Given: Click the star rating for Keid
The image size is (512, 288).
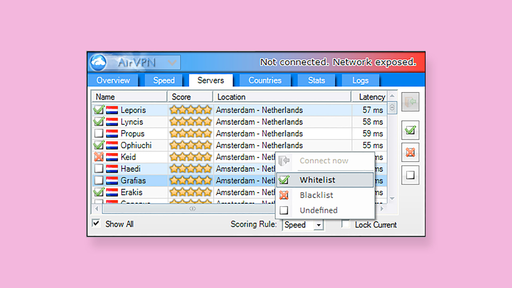Looking at the screenshot, I should coord(190,157).
